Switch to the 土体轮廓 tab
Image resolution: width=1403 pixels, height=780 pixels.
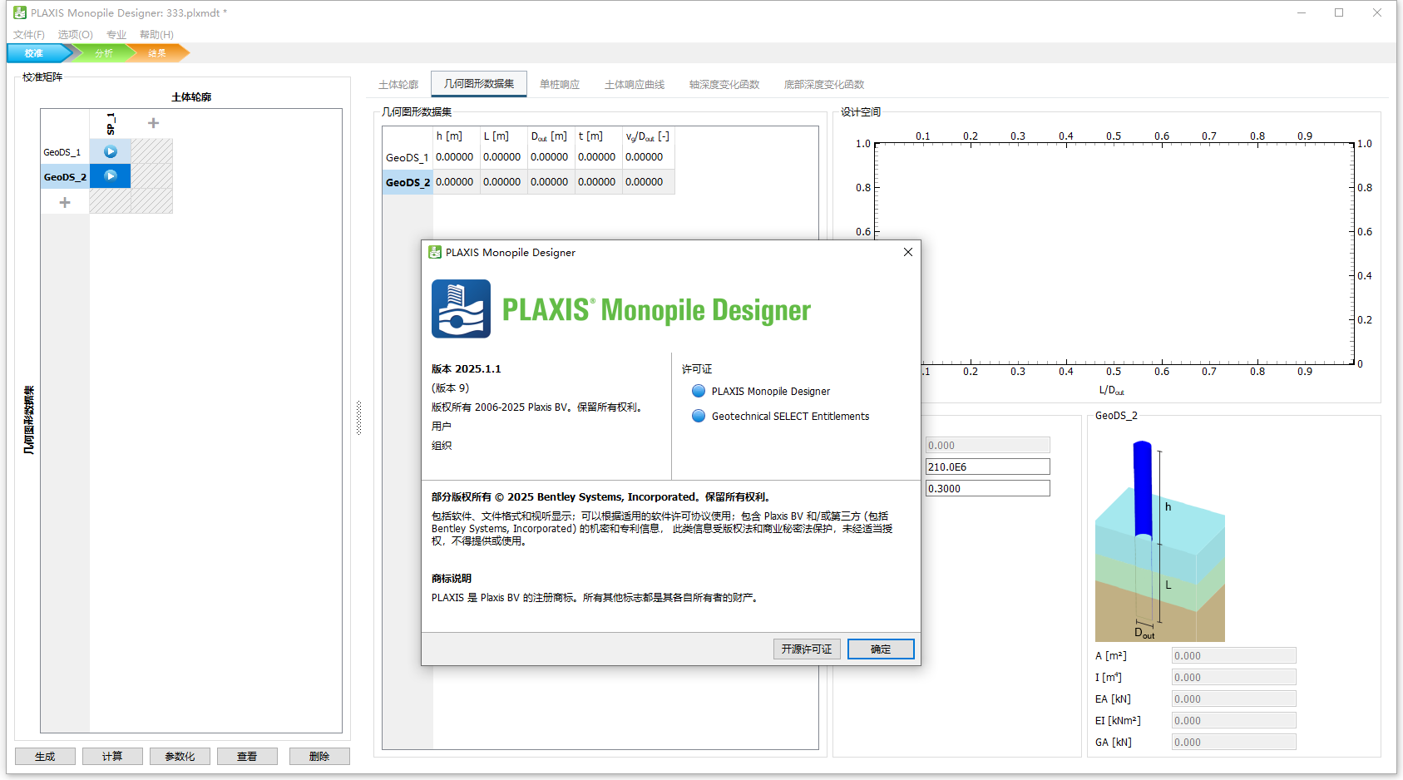(x=398, y=84)
